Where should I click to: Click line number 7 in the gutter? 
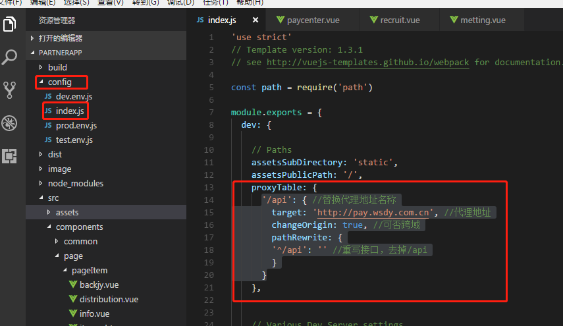coord(211,113)
